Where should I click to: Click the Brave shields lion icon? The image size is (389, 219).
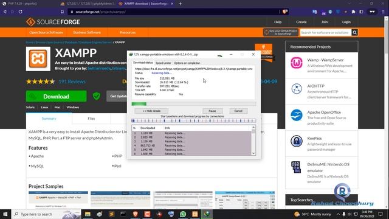285,12
